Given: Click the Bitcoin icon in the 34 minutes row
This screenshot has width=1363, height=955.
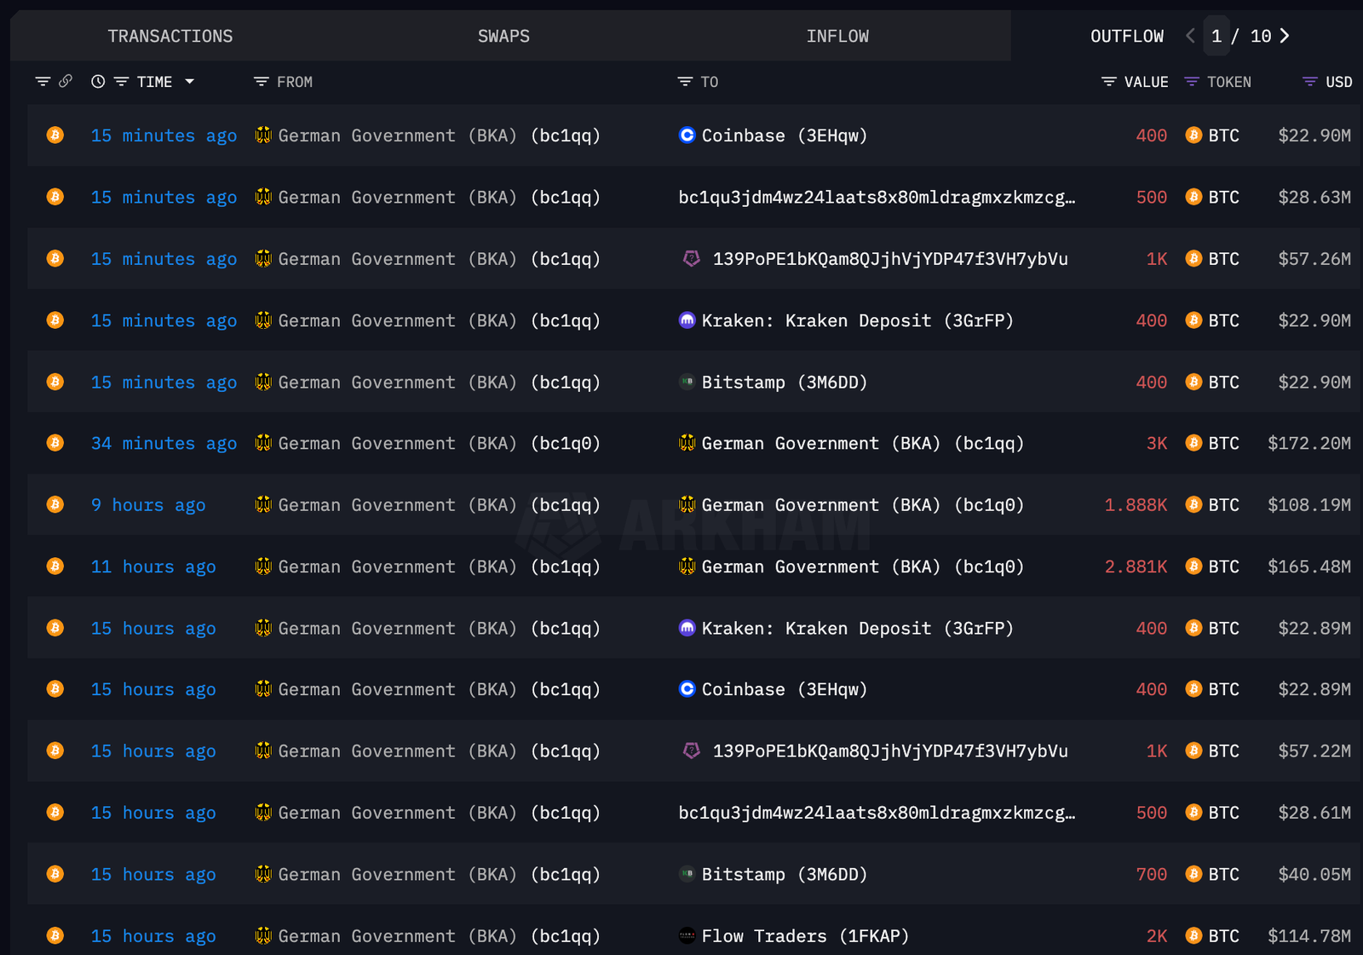Looking at the screenshot, I should [55, 443].
